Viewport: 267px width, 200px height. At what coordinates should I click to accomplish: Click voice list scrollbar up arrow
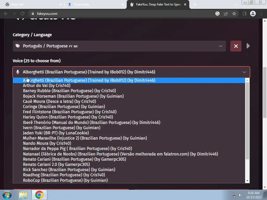point(247,80)
